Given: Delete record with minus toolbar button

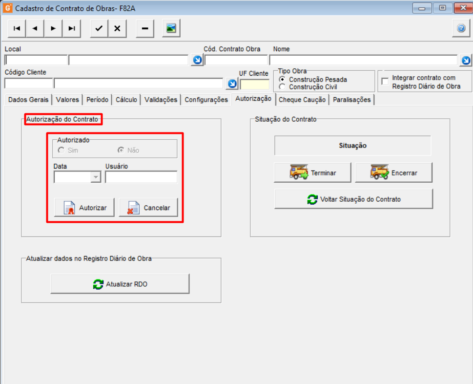Looking at the screenshot, I should 145,28.
